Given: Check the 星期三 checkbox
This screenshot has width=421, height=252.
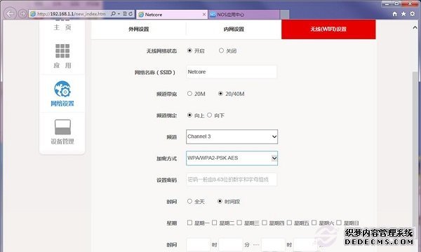Looking at the screenshot, I should tap(239, 223).
